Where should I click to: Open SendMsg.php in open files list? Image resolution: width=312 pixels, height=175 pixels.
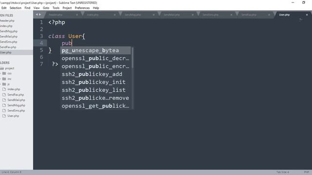click(9, 31)
